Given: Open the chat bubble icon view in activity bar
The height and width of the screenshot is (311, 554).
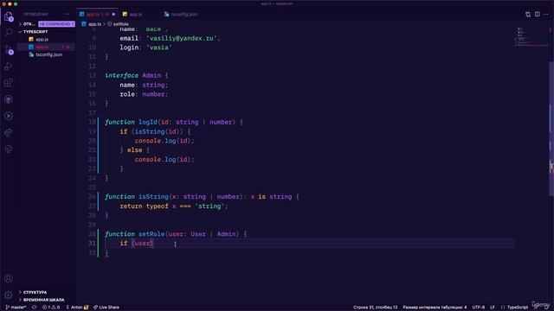Looking at the screenshot, I should tap(9, 149).
